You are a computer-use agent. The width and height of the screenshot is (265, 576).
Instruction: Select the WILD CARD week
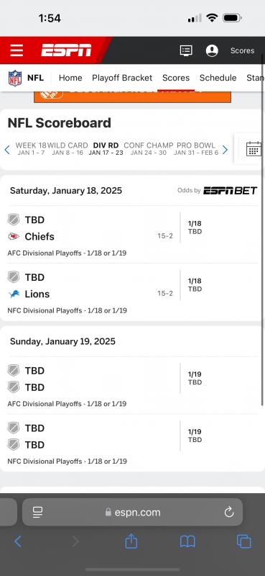(68, 148)
